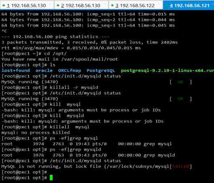Click the 'ORCLfmap' directory name
This screenshot has height=183, width=214.
69,71
